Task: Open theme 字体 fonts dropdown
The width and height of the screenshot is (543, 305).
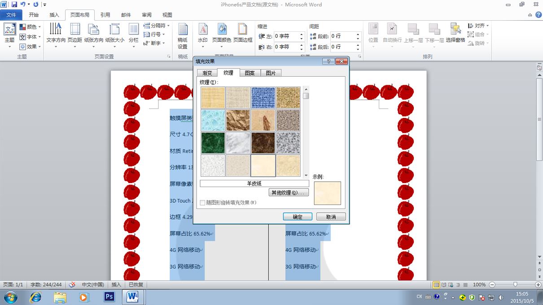Action: click(x=30, y=37)
